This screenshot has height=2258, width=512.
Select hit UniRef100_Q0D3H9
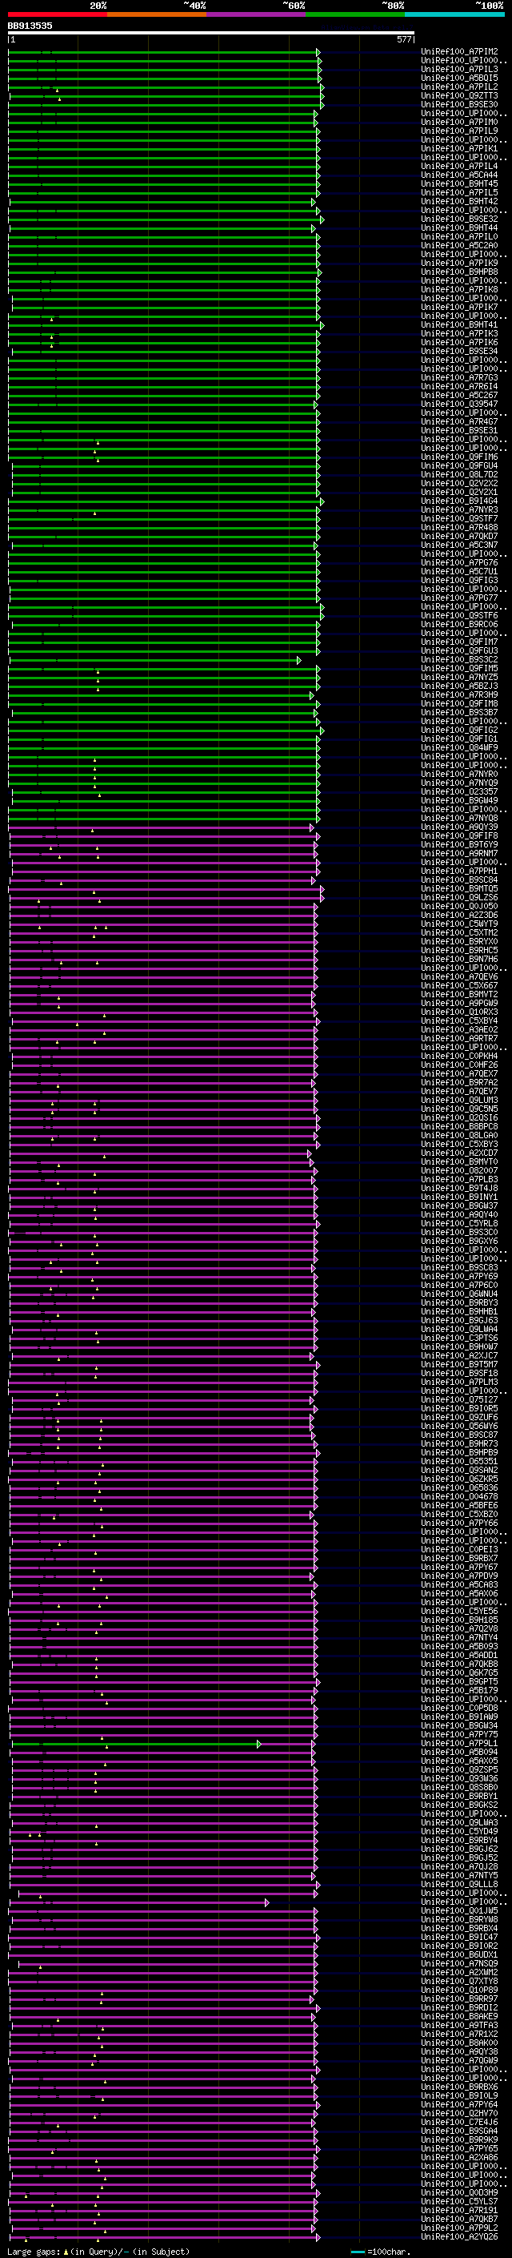459,2192
